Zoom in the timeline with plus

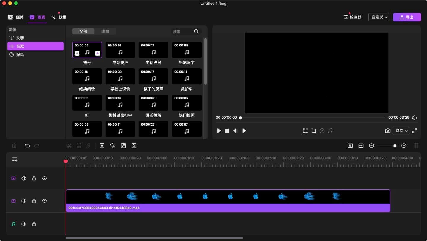pos(404,146)
